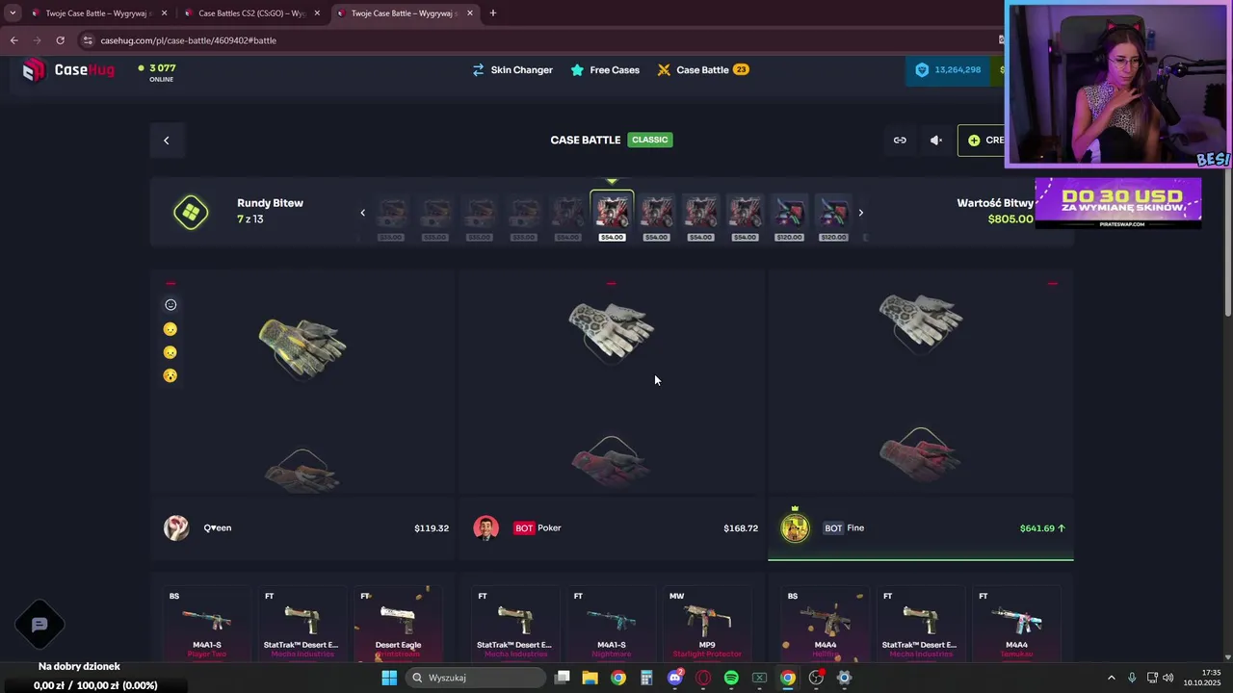Viewport: 1233px width, 693px height.
Task: Send the second yellow emoji reaction
Action: point(171,352)
